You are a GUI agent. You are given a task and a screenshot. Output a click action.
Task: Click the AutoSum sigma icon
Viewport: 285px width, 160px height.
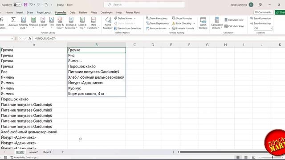point(13,20)
